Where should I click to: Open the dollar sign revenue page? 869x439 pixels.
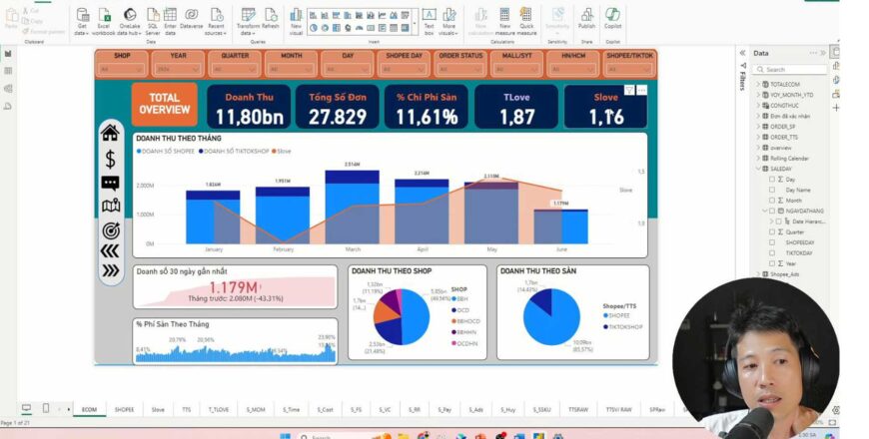click(110, 159)
